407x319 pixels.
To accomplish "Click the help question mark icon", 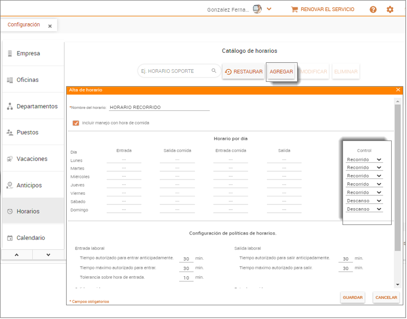I will point(373,10).
